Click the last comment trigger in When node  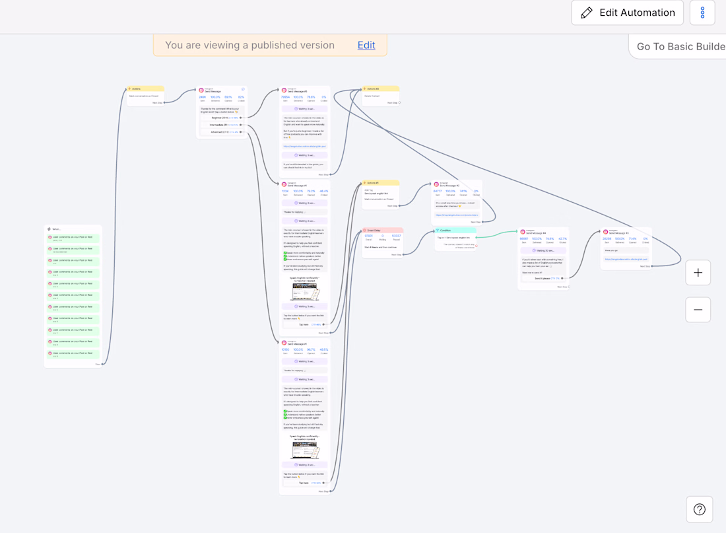(73, 355)
